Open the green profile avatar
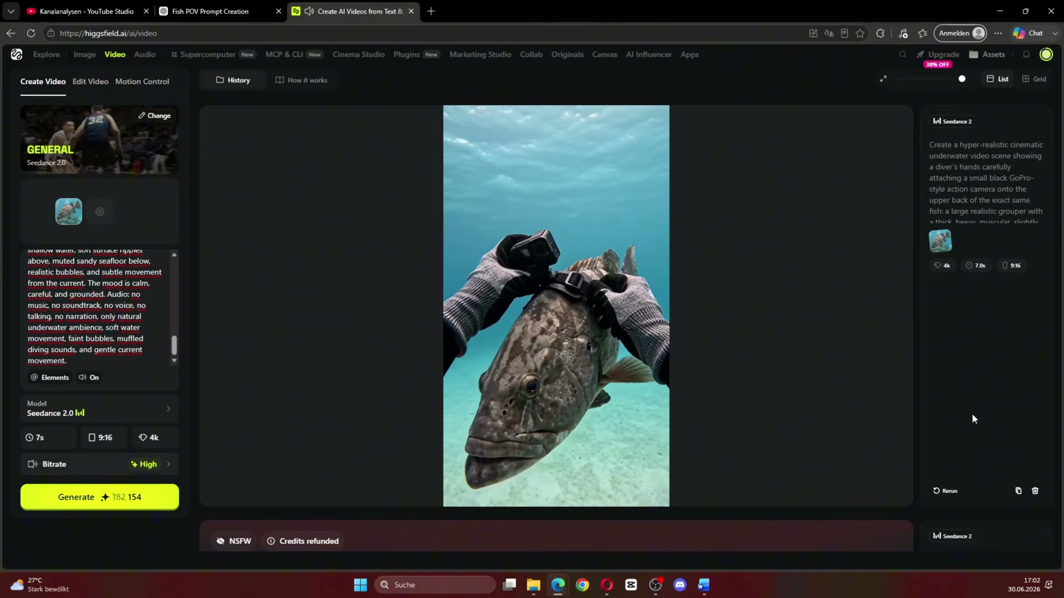The width and height of the screenshot is (1064, 598). pos(1046,54)
